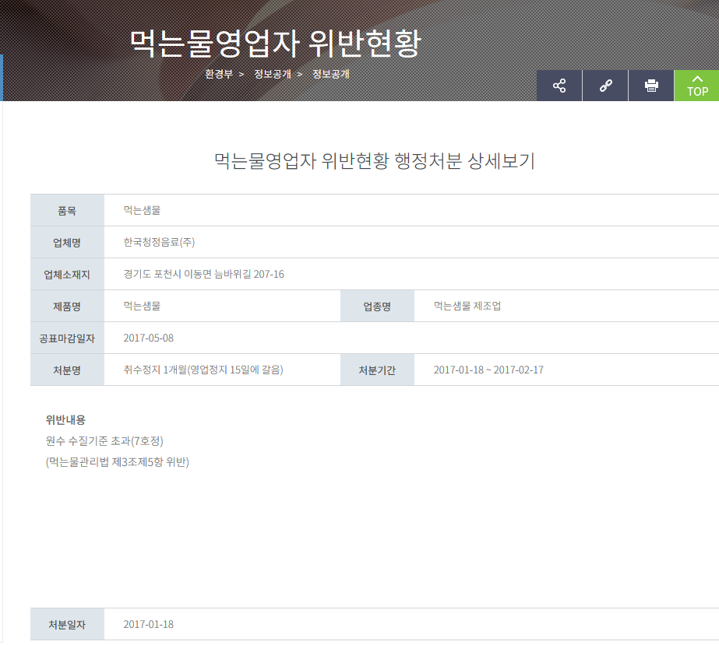Image resolution: width=719 pixels, height=645 pixels.
Task: Click the 처분기간 date range value
Action: (488, 370)
